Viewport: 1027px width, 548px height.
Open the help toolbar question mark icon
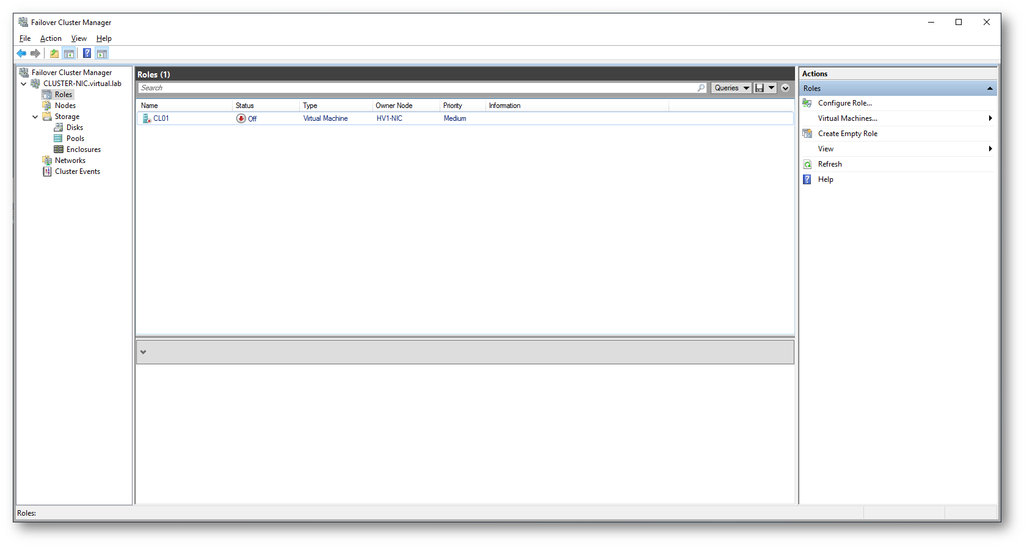coord(87,54)
